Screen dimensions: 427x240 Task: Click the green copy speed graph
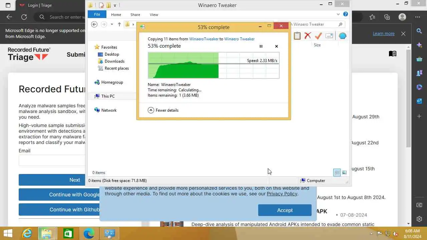pos(213,65)
